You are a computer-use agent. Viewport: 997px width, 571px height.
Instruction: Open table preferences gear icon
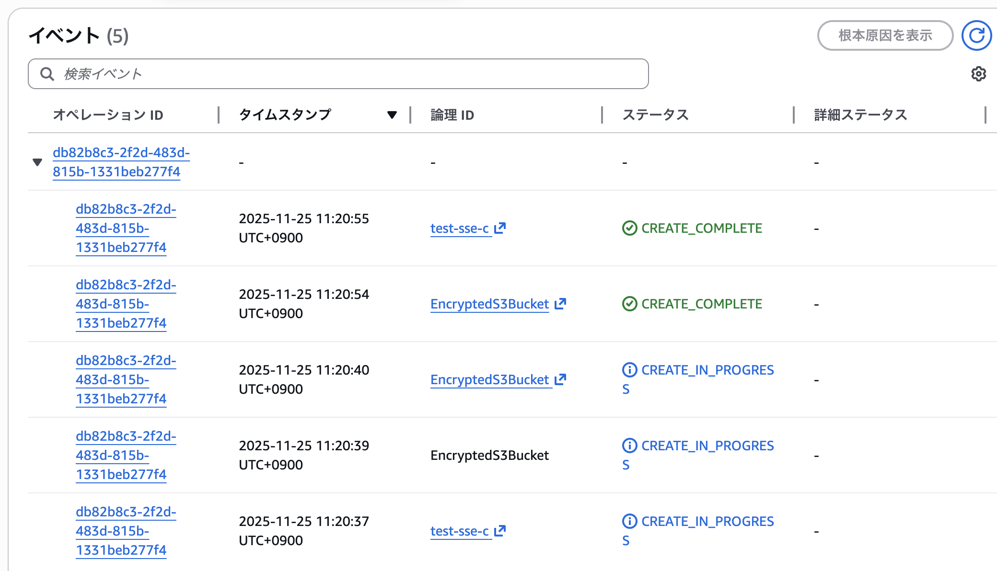coord(978,74)
